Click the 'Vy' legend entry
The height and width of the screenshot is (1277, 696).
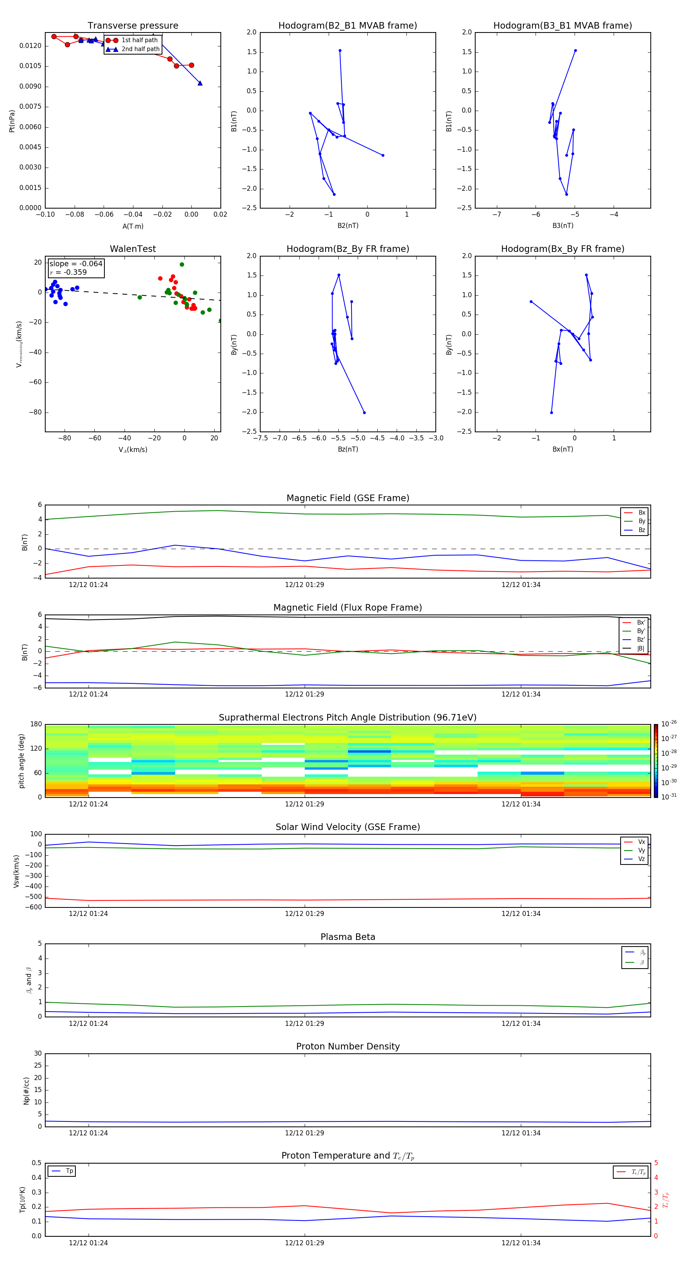pyautogui.click(x=635, y=850)
